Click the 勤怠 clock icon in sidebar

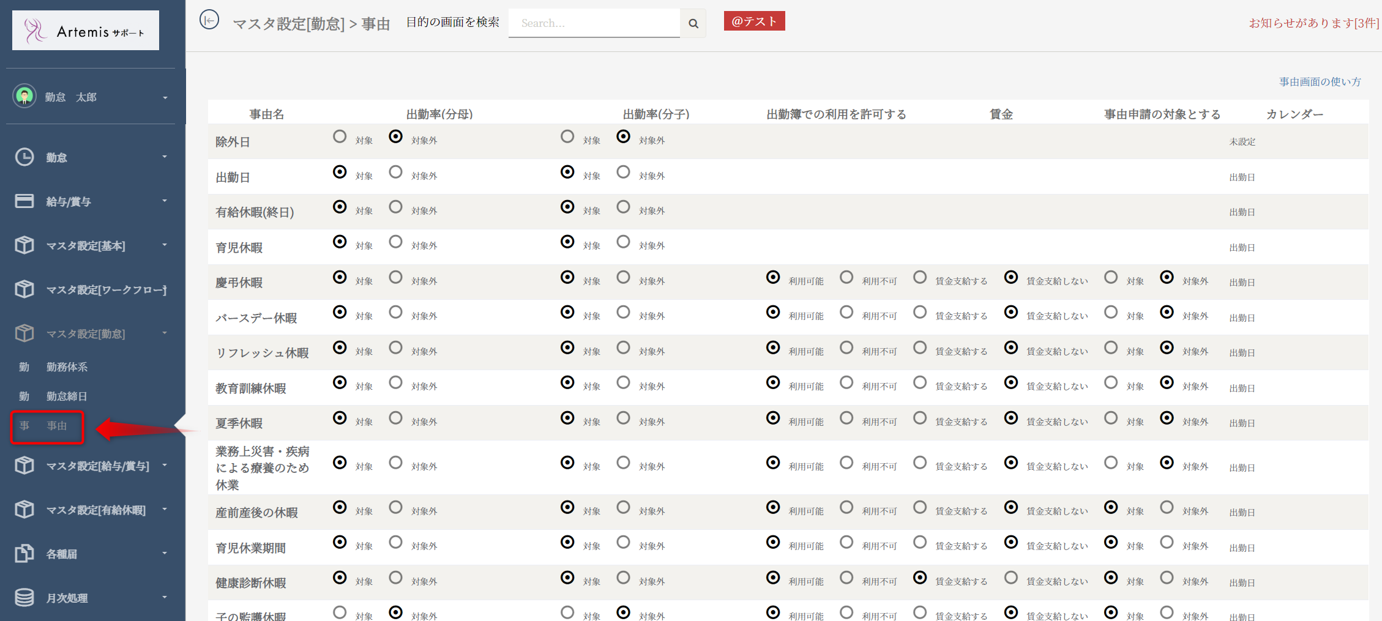pyautogui.click(x=24, y=157)
